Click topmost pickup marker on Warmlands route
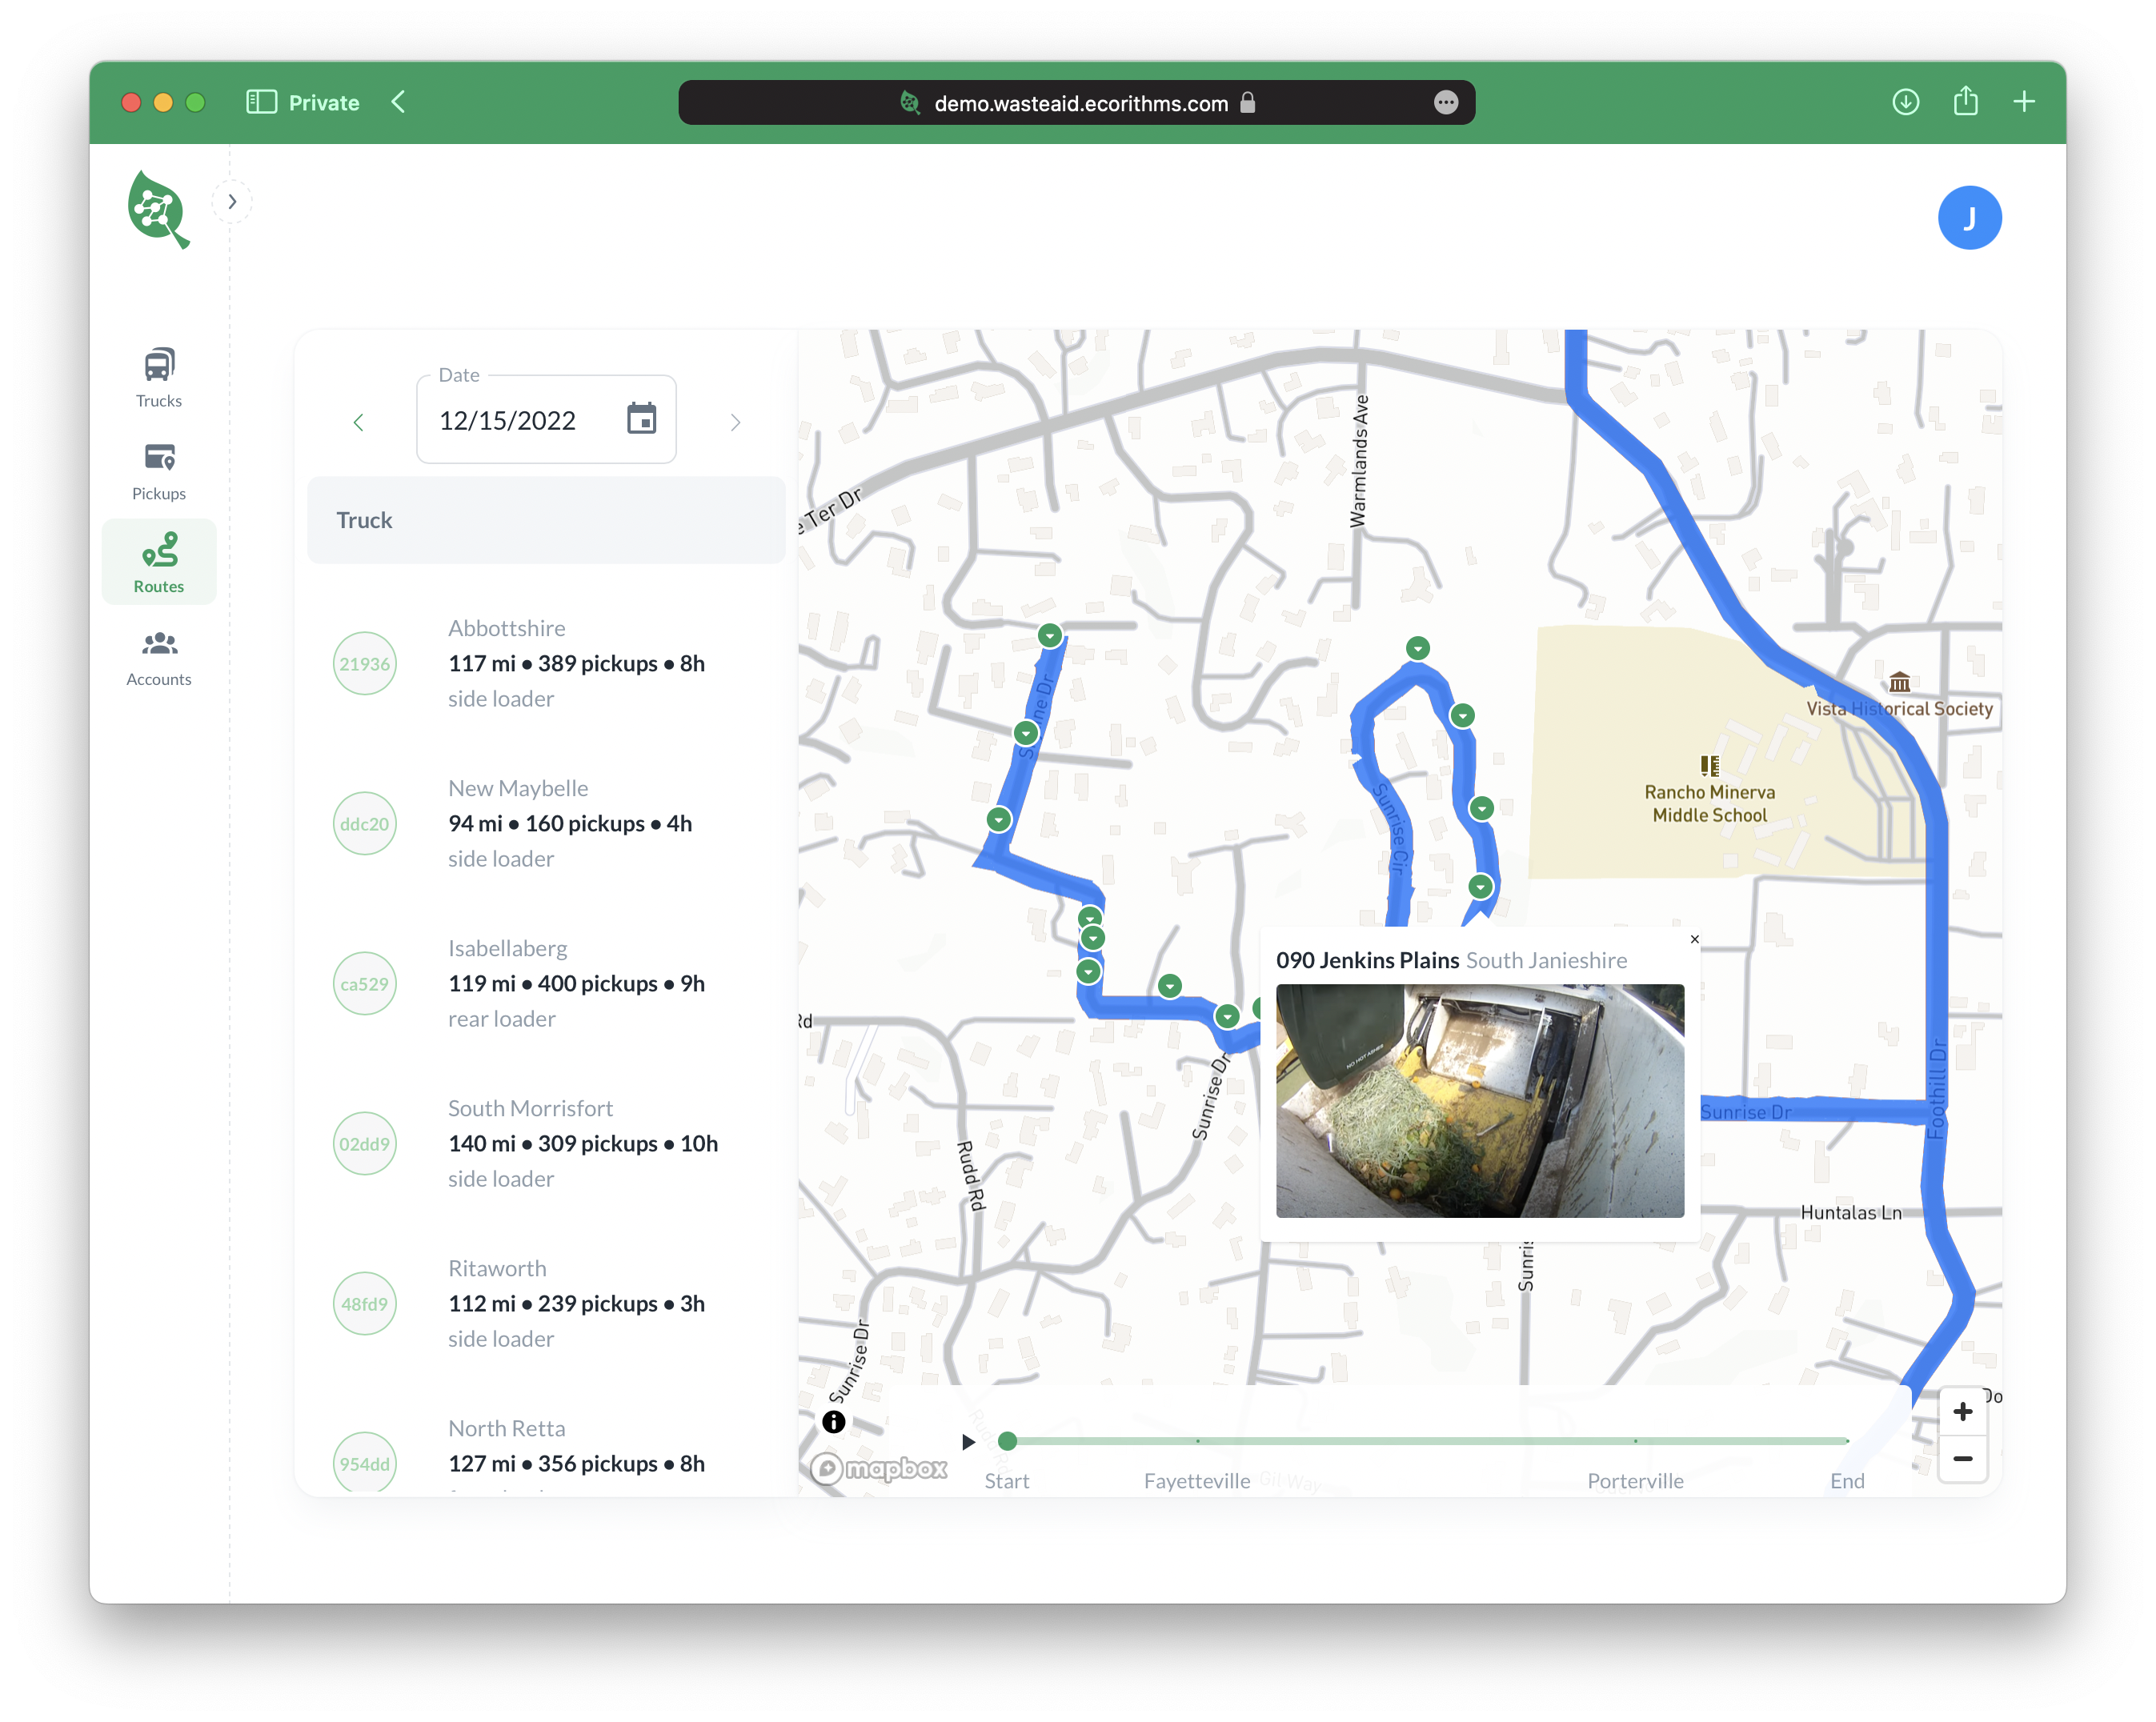 pyautogui.click(x=1417, y=648)
